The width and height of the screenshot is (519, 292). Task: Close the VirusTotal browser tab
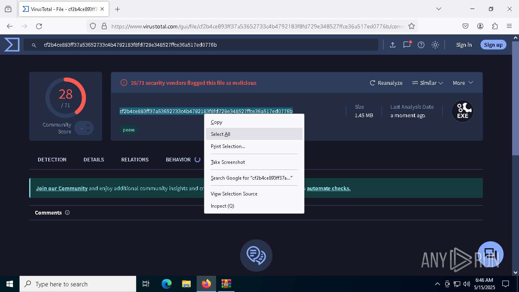[103, 9]
